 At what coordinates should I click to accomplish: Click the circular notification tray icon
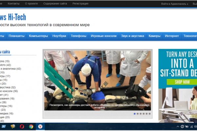click(x=182, y=127)
